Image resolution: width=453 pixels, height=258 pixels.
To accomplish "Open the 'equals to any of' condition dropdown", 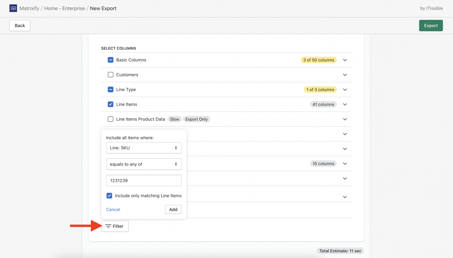I will point(144,164).
